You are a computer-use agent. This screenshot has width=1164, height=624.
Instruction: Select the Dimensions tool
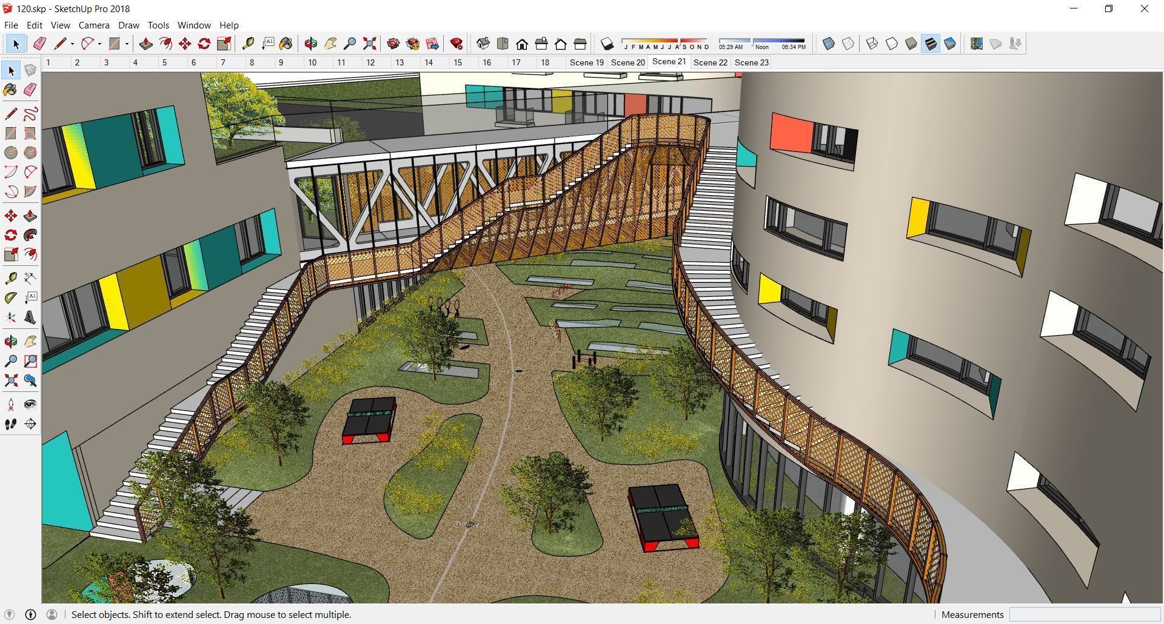click(x=30, y=278)
